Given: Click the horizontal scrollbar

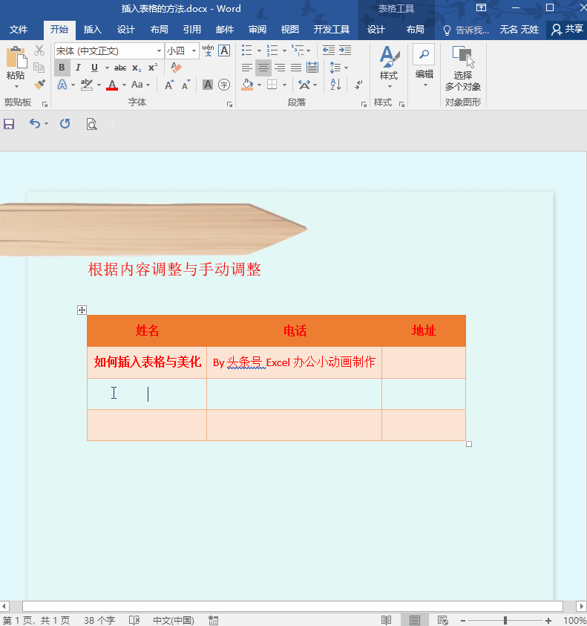Looking at the screenshot, I should (x=292, y=606).
